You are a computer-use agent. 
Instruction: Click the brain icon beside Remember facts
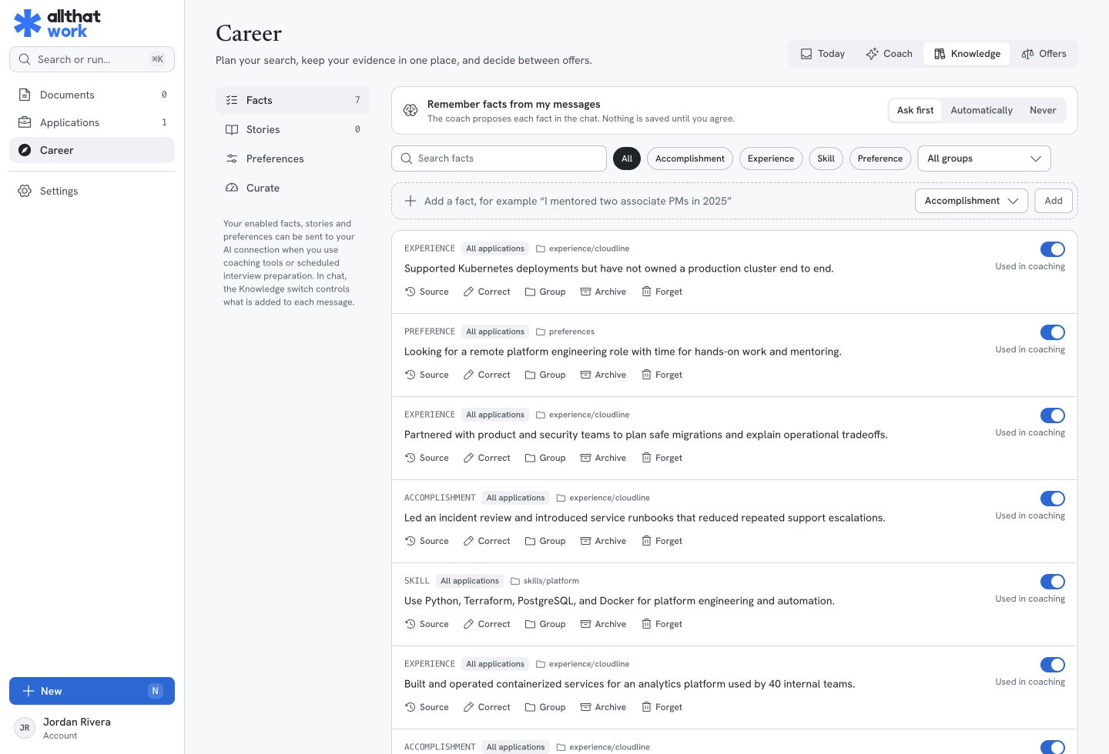coord(410,111)
